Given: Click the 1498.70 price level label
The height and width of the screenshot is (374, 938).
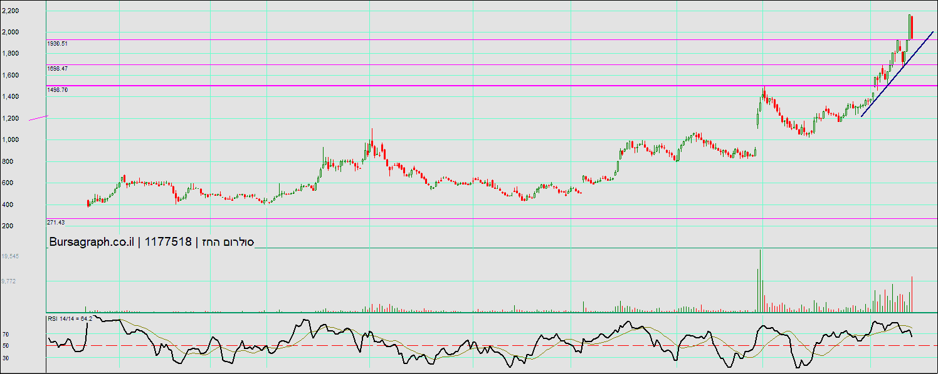Looking at the screenshot, I should tap(58, 90).
